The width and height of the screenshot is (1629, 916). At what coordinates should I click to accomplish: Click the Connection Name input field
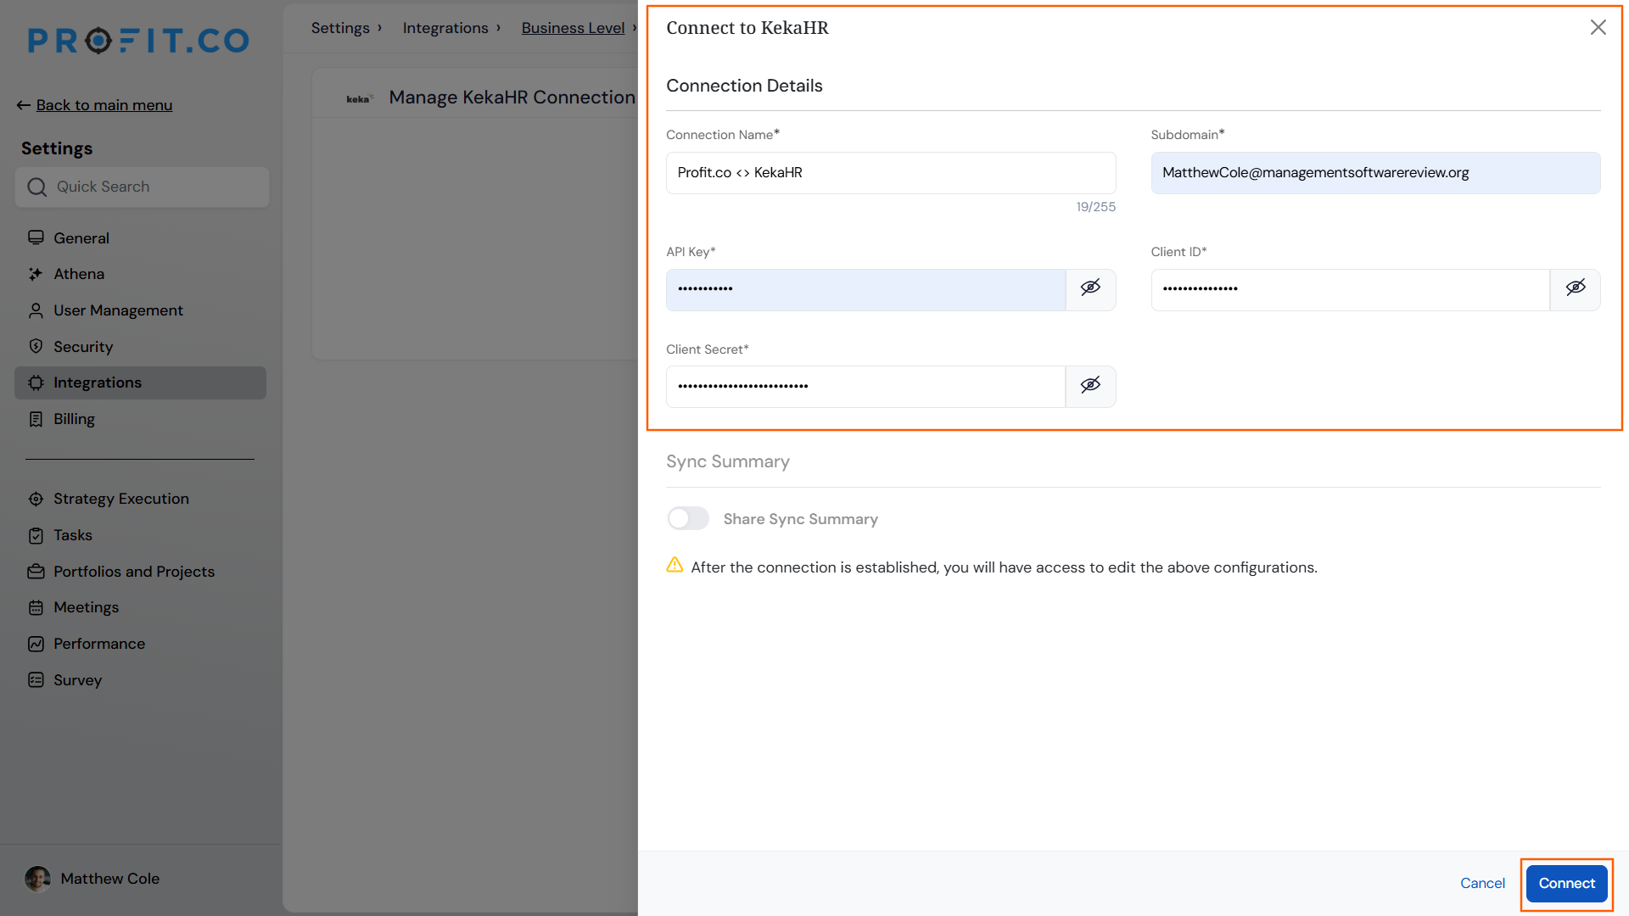coord(891,173)
